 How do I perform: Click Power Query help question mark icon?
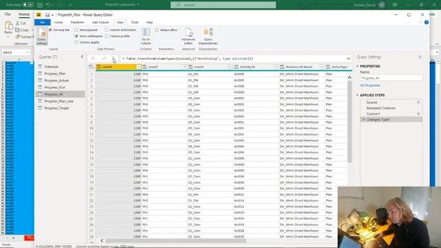point(427,22)
